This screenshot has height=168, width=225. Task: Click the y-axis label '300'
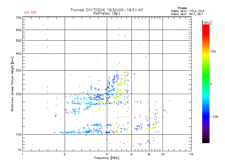19,71
